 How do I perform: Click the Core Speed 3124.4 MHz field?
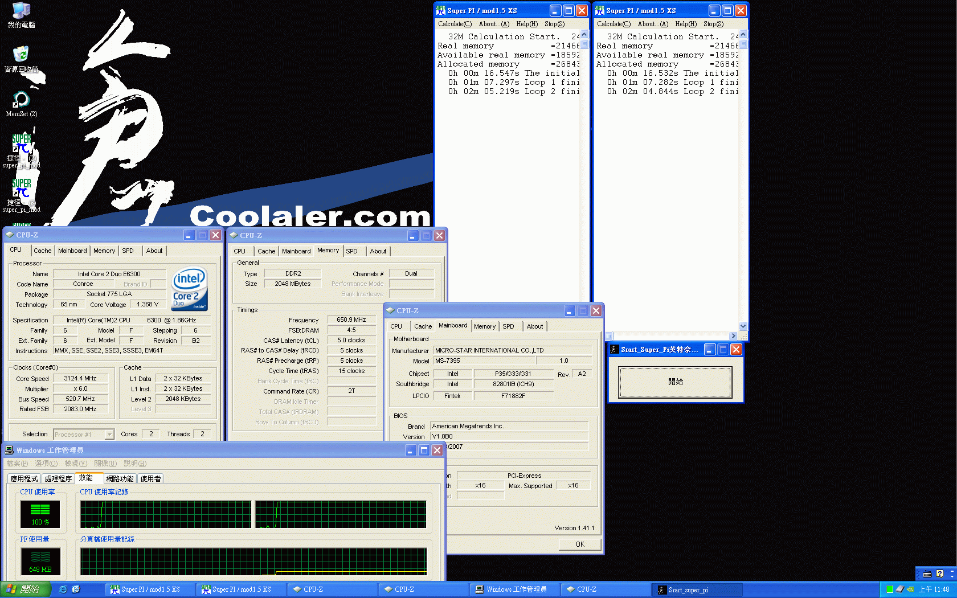tap(80, 379)
